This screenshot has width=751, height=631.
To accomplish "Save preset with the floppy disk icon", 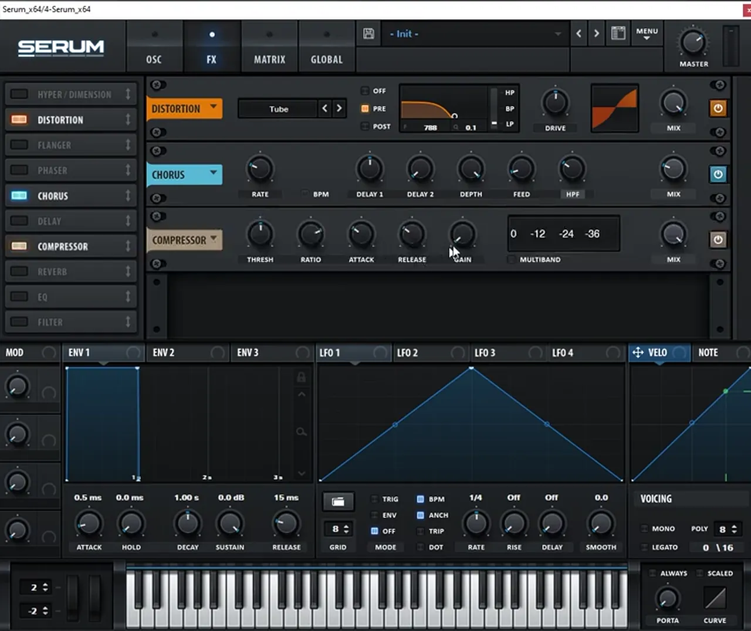I will (x=368, y=33).
